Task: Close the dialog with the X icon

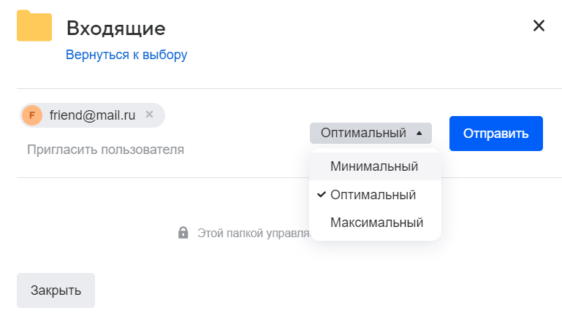Action: tap(539, 26)
